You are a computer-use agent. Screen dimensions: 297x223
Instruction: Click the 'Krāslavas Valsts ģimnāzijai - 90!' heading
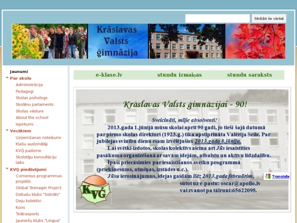185,105
